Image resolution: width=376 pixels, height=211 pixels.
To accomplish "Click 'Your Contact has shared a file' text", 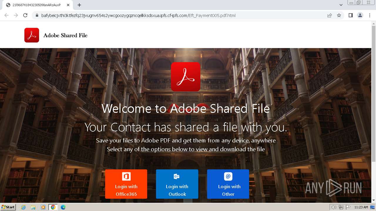I will coord(186,127).
